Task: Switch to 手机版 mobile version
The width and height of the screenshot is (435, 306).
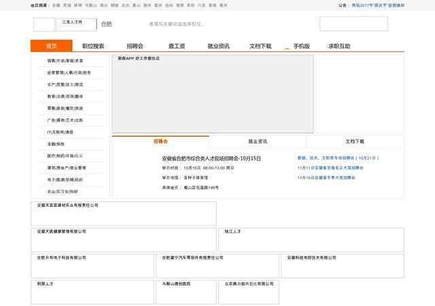Action: click(302, 46)
